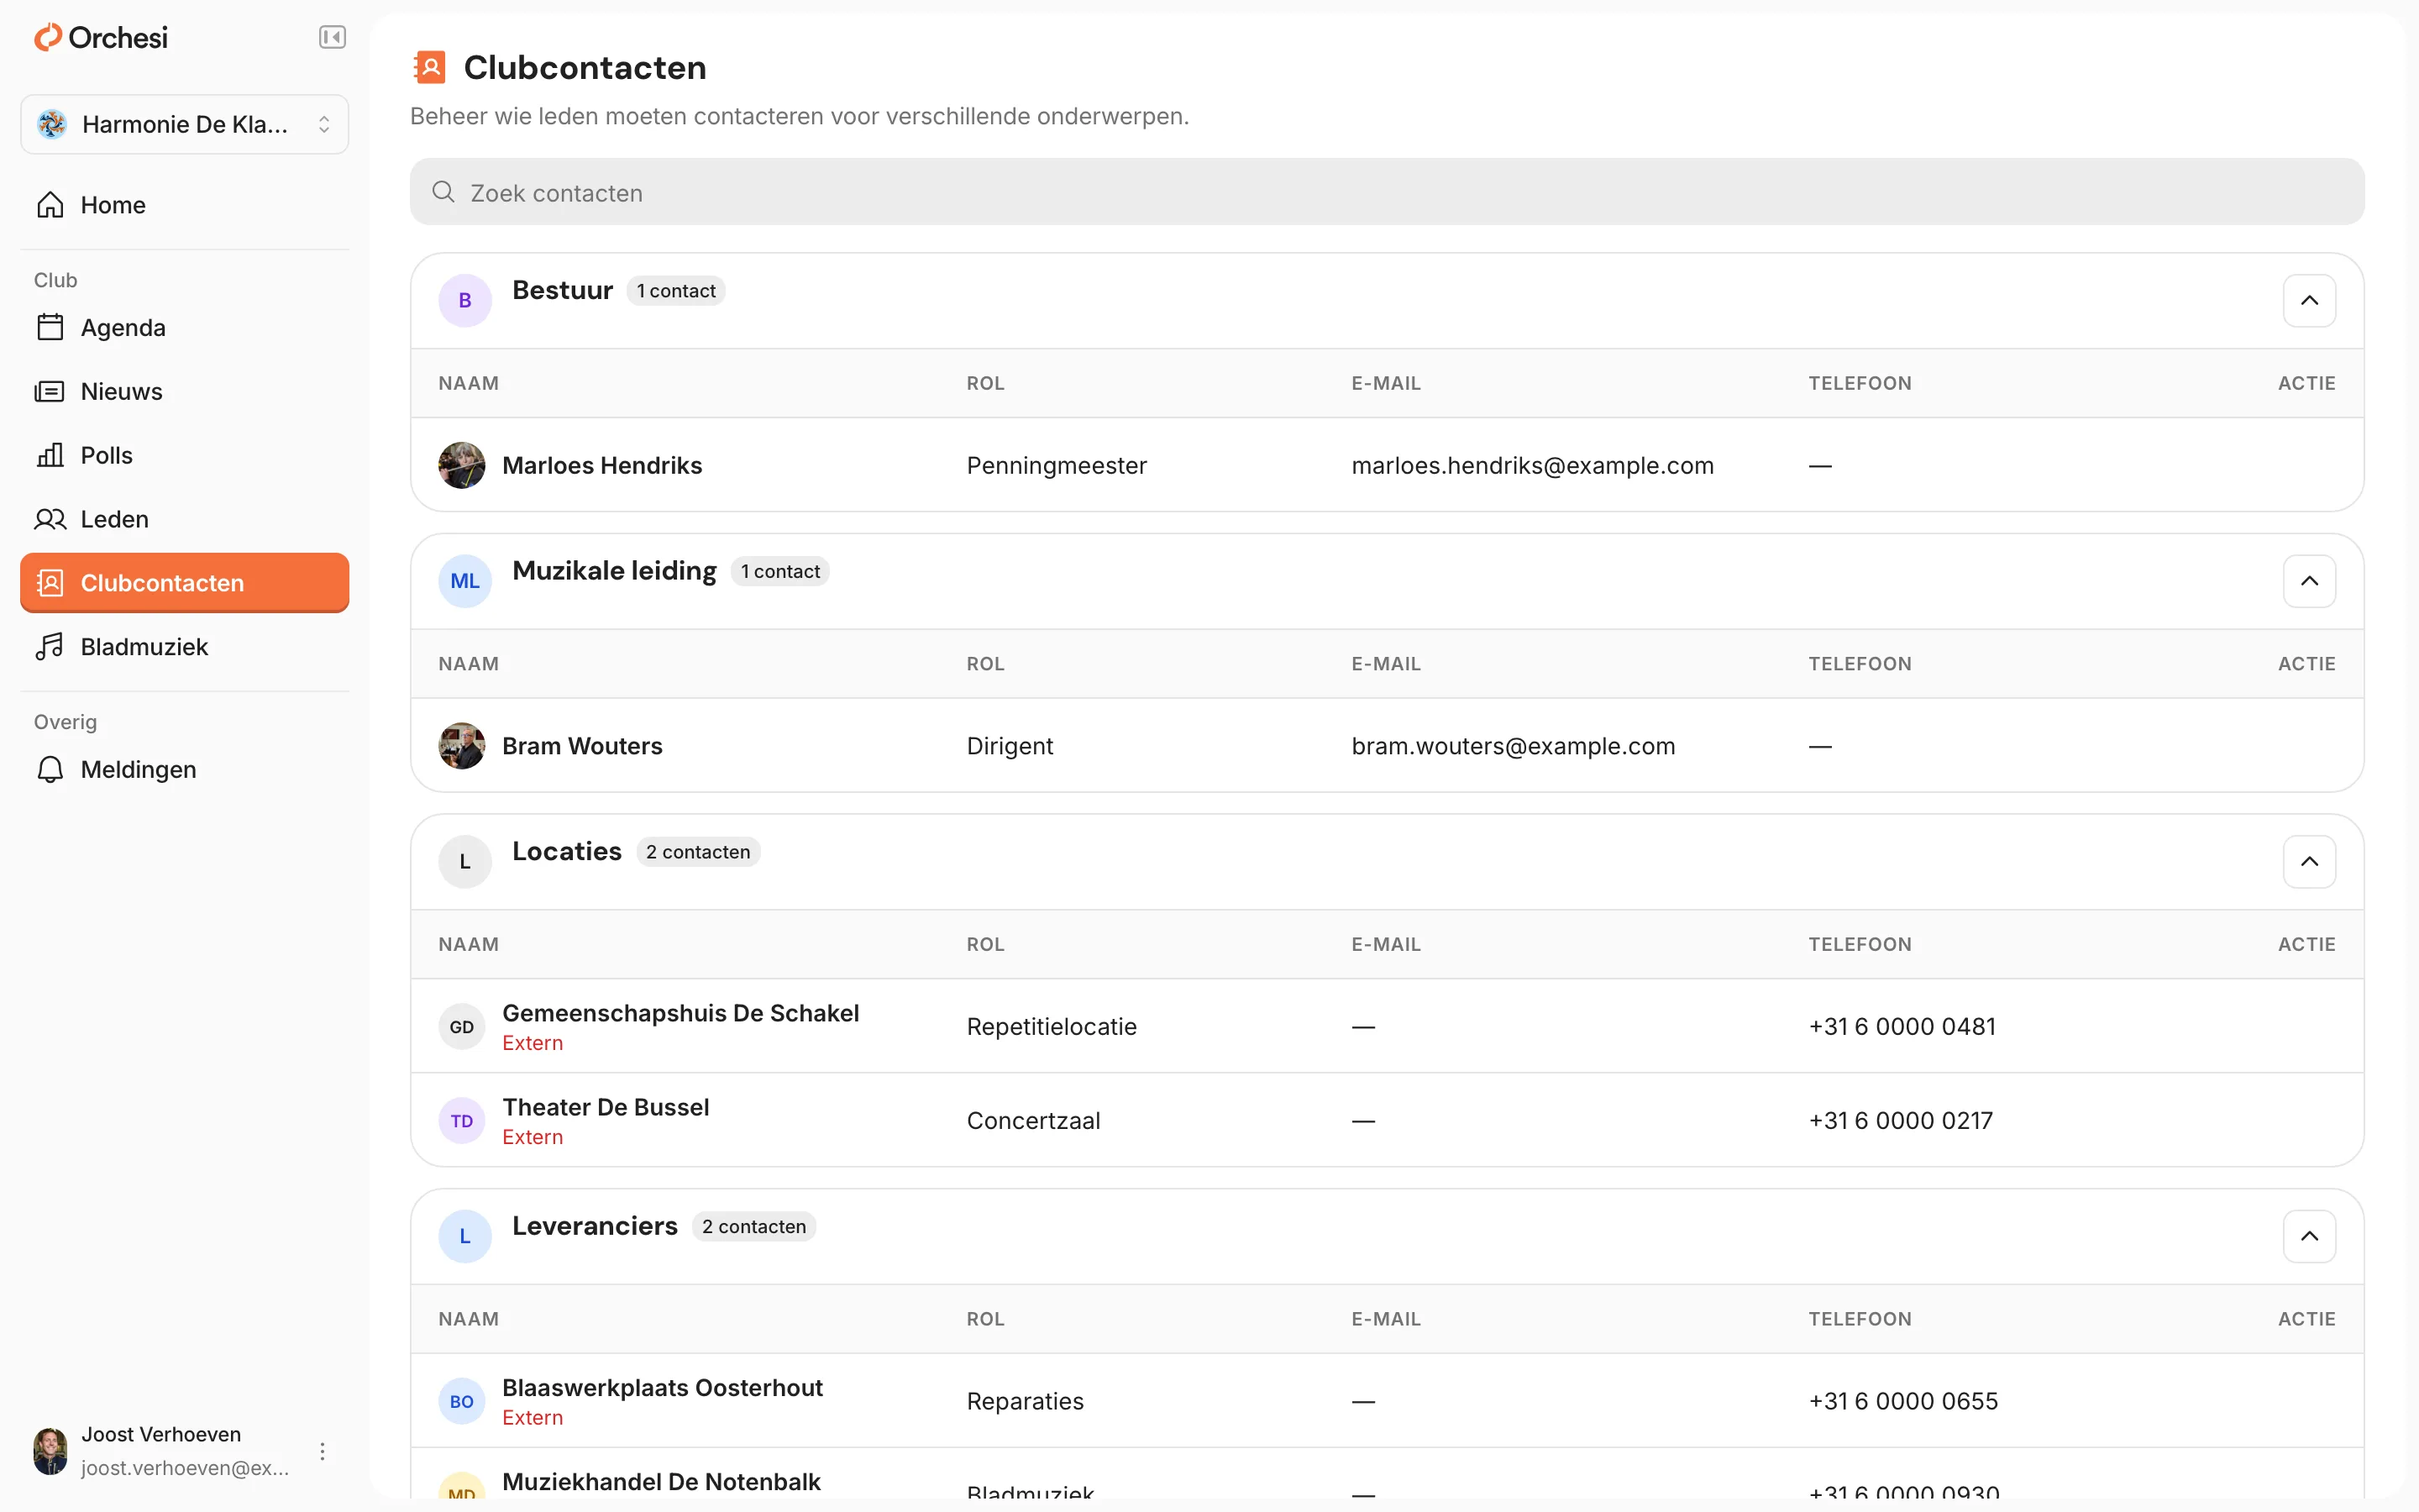Click the GD initials avatar
The image size is (2419, 1512).
click(x=462, y=1027)
